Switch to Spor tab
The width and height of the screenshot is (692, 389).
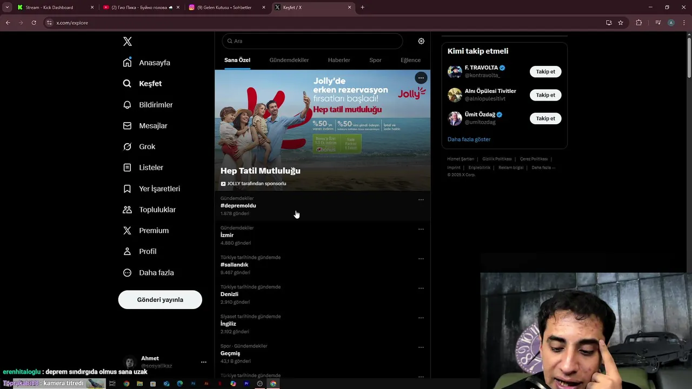coord(375,60)
